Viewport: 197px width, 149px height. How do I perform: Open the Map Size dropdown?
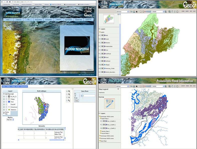coord(10,119)
